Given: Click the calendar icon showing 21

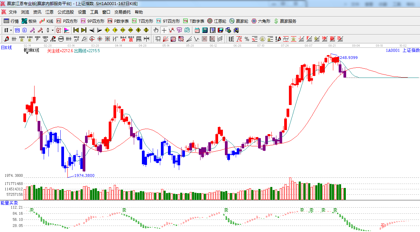Looking at the screenshot, I should click(x=197, y=30).
